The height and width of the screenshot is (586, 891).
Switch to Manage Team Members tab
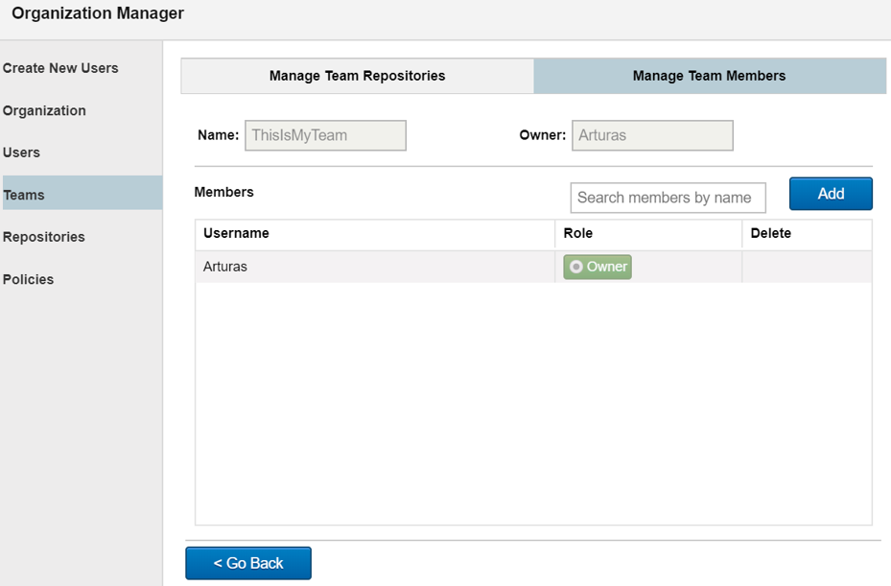[710, 76]
